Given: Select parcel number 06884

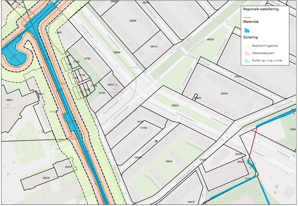Looking at the screenshot, I should 117,53.
